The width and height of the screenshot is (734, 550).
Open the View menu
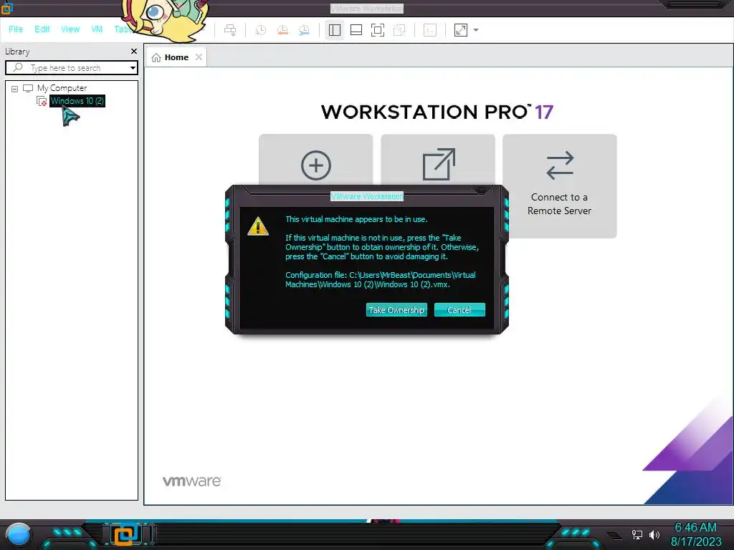[x=70, y=29]
